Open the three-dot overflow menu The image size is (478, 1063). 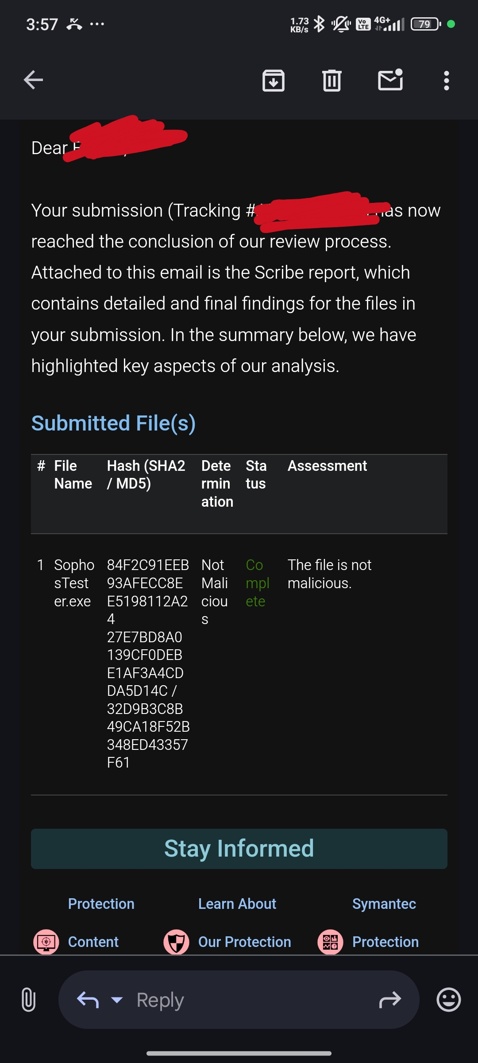[x=446, y=81]
